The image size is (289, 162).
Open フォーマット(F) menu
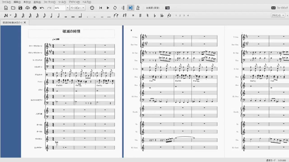click(50, 2)
